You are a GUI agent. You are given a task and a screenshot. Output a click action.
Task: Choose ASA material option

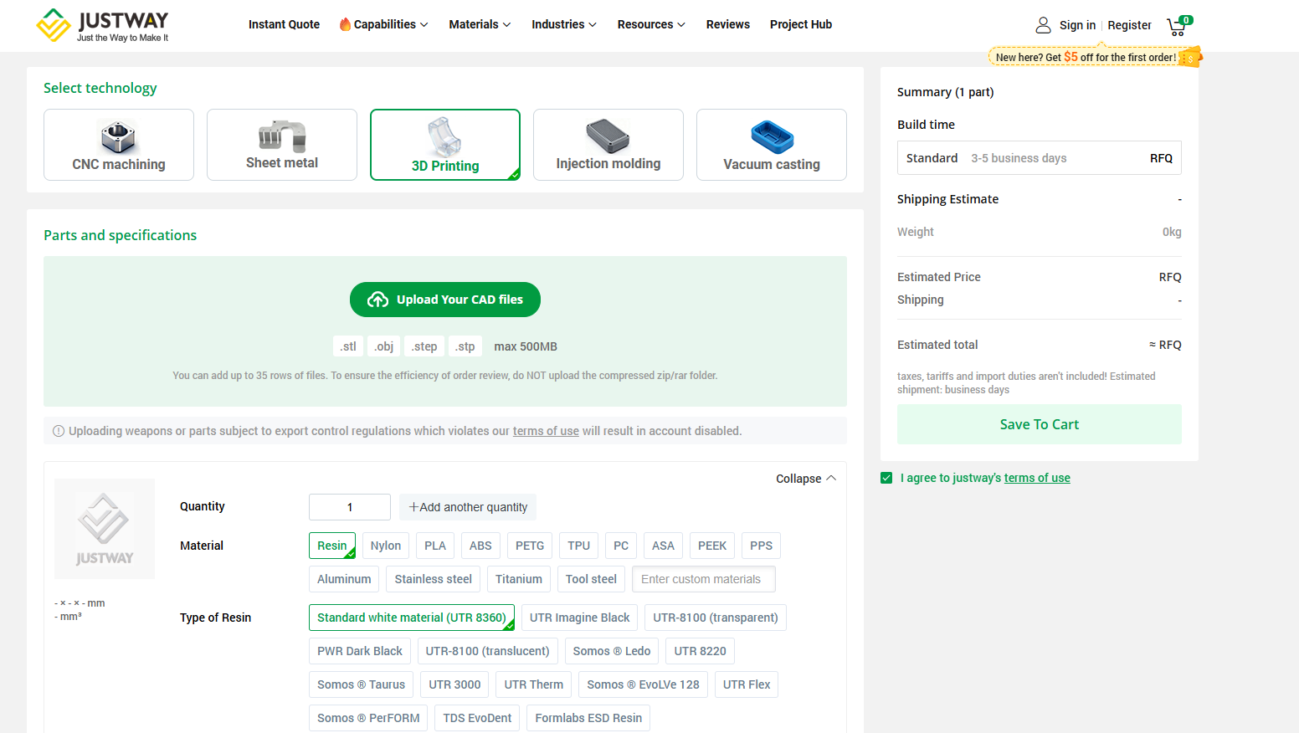[663, 546]
